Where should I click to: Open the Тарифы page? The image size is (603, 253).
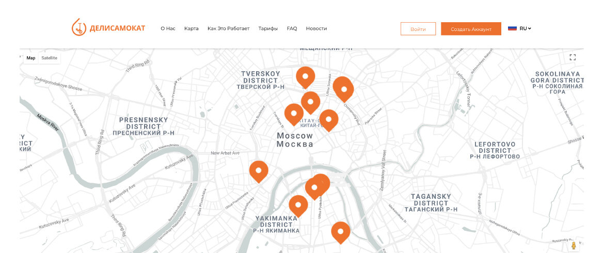pos(268,28)
